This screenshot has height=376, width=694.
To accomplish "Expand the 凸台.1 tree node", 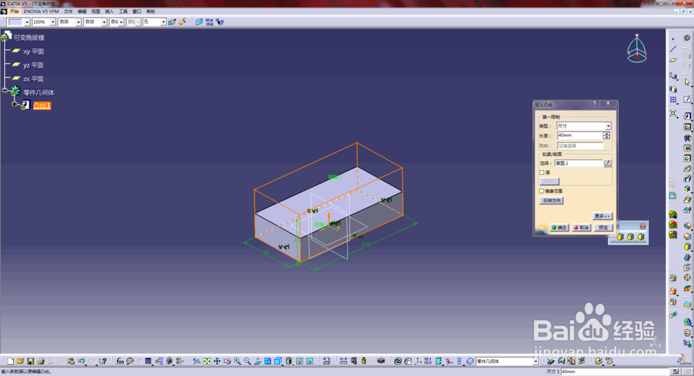I will (x=15, y=105).
